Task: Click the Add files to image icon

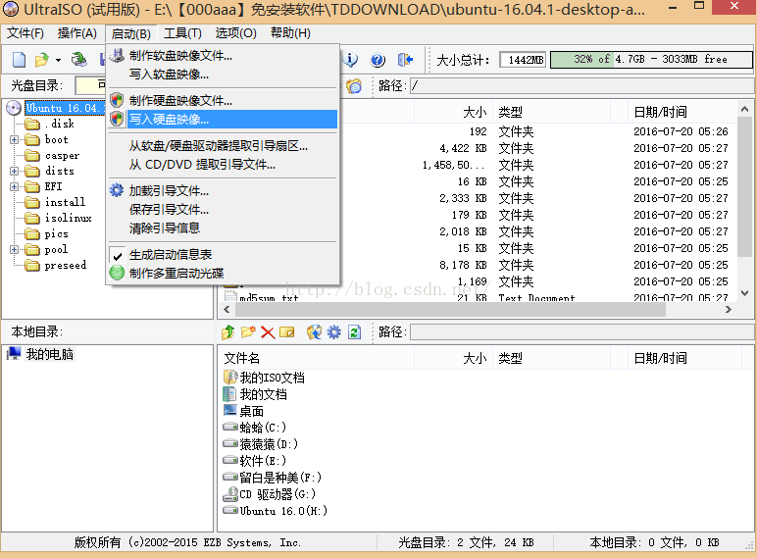Action: (x=315, y=332)
